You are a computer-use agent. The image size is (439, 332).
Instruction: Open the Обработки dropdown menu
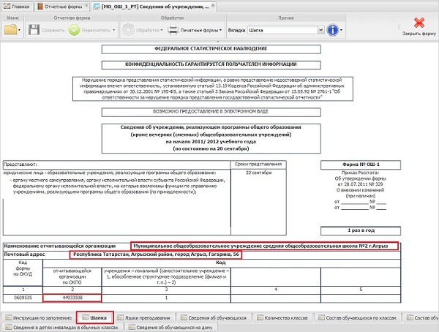[x=162, y=30]
